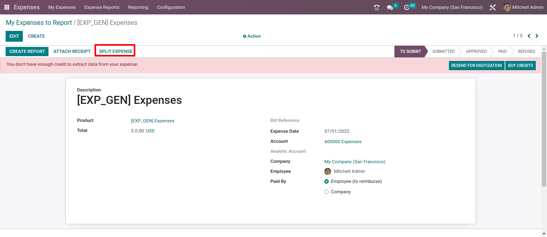The image size is (547, 237).
Task: Click the To Submit status stage
Action: tap(410, 51)
